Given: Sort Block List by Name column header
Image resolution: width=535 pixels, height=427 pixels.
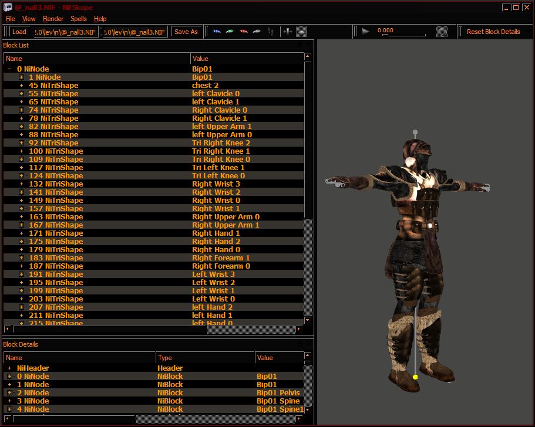Looking at the screenshot, I should (96, 59).
